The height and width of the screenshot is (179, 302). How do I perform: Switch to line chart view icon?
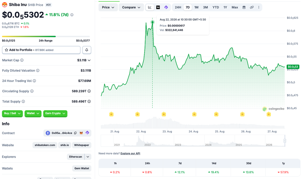coord(150,7)
